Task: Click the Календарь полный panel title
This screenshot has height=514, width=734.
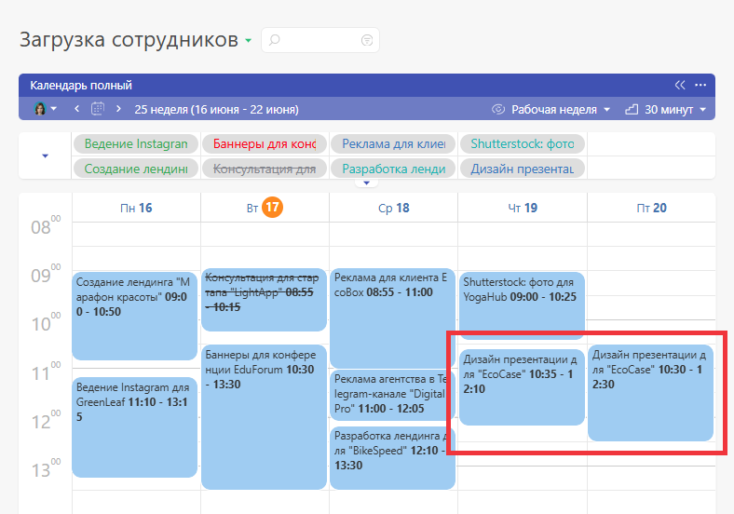Action: coord(81,85)
